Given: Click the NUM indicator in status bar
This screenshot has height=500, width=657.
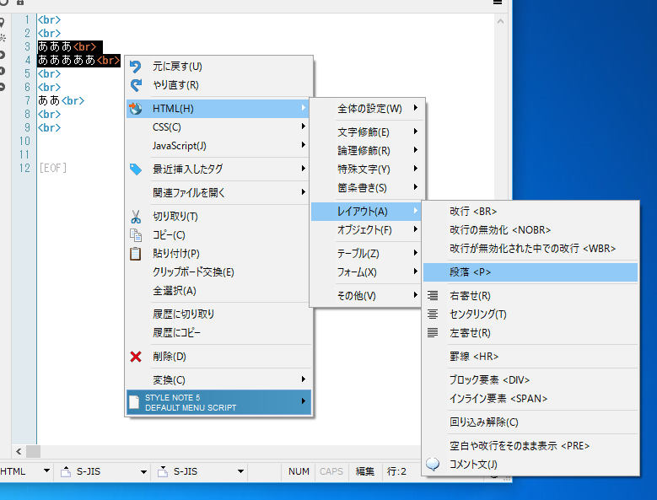Looking at the screenshot, I should click(299, 471).
